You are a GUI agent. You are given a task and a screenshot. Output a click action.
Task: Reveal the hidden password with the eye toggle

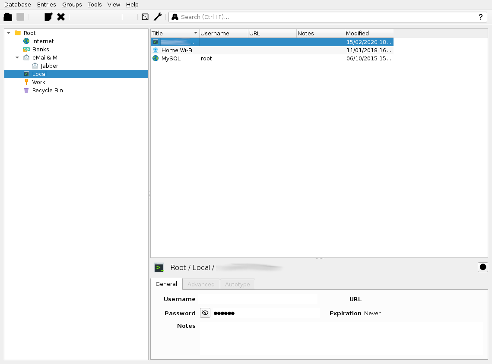tap(205, 313)
